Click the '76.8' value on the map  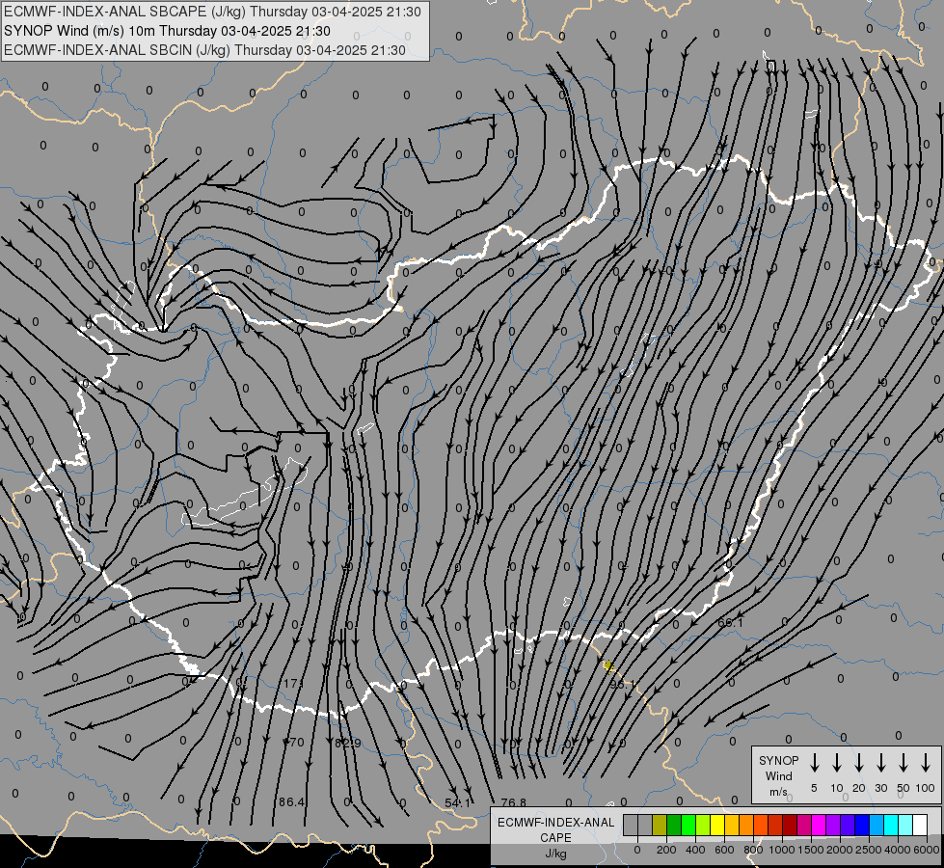pos(514,803)
